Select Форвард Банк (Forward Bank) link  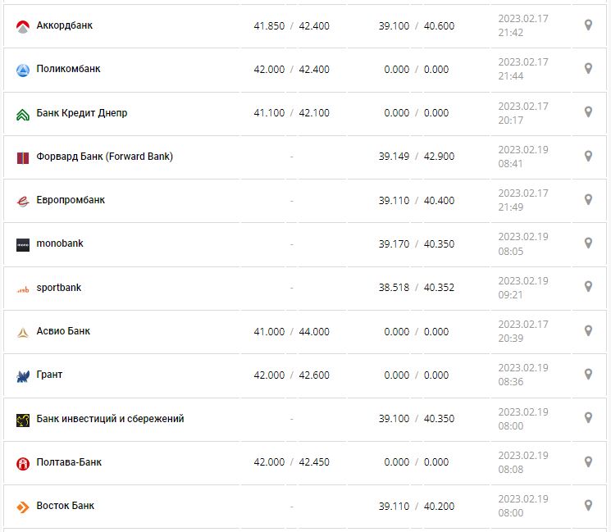[x=105, y=157]
